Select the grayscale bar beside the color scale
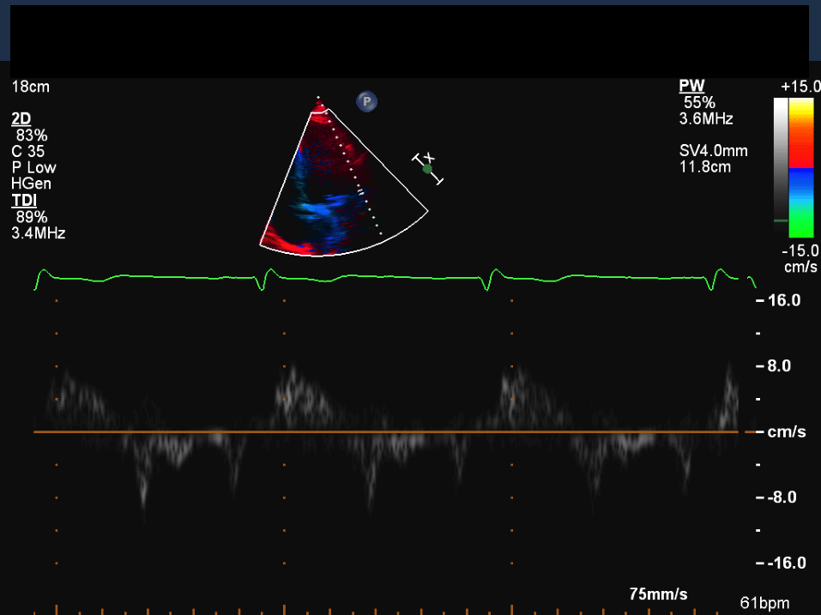 click(x=780, y=163)
